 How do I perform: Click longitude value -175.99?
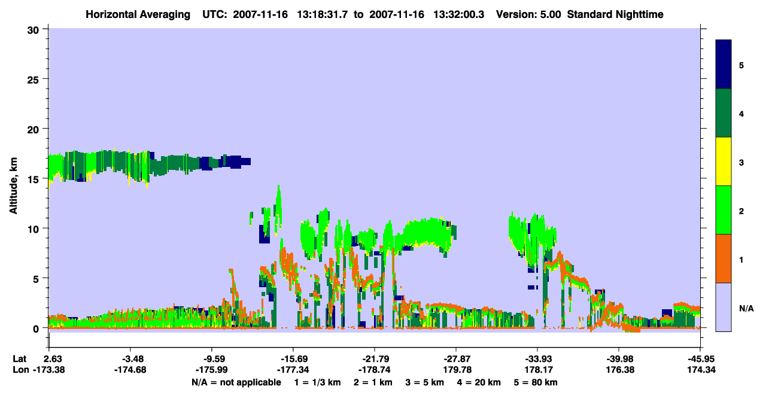tap(211, 370)
